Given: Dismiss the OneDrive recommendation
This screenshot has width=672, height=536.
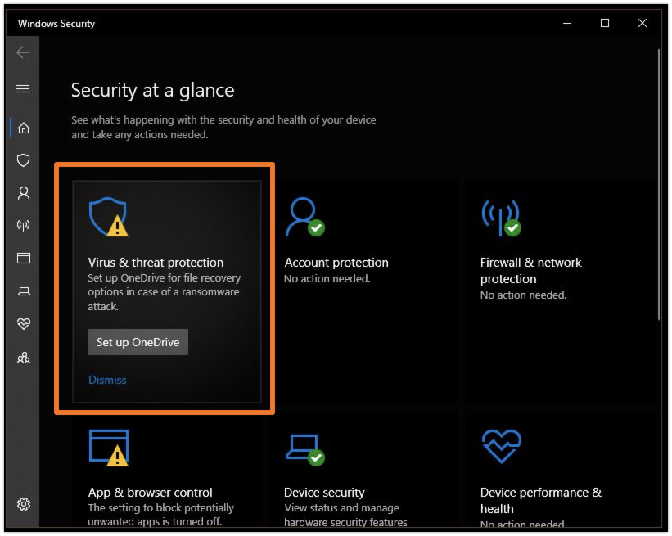Looking at the screenshot, I should click(x=107, y=380).
